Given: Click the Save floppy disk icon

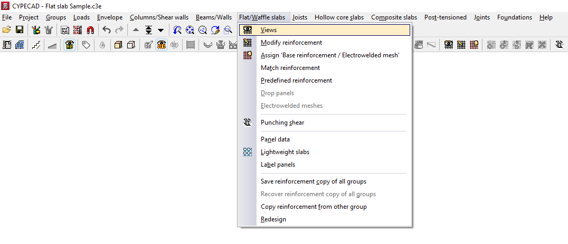Looking at the screenshot, I should tap(20, 30).
